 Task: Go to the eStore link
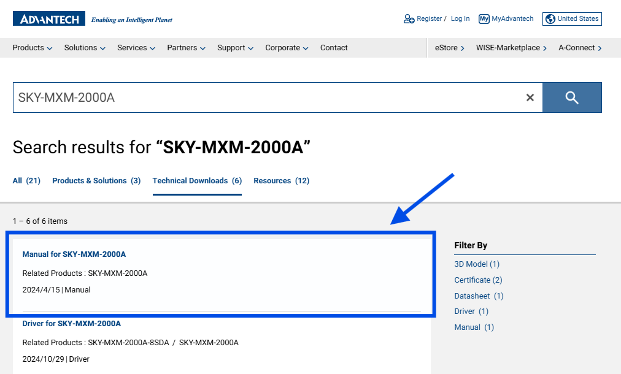pos(449,48)
